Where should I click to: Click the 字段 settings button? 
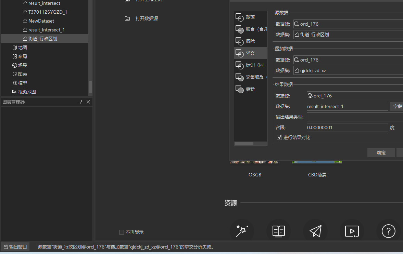click(x=396, y=106)
